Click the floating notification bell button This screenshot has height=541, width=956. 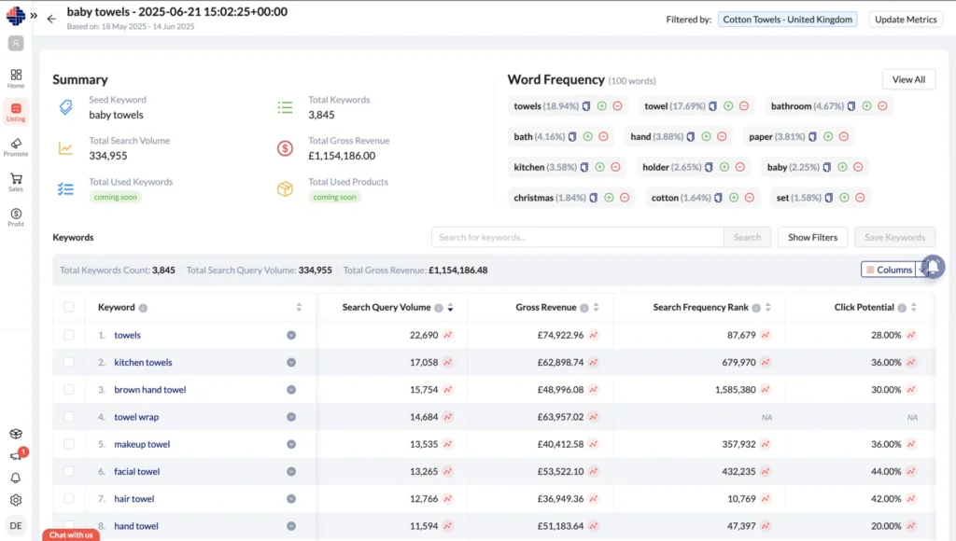point(933,267)
